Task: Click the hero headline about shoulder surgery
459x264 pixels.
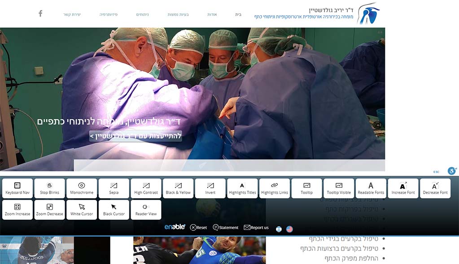Action: (x=109, y=121)
